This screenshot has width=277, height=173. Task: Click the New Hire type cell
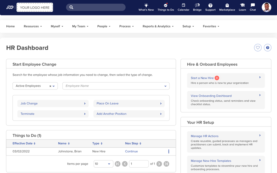point(99,151)
